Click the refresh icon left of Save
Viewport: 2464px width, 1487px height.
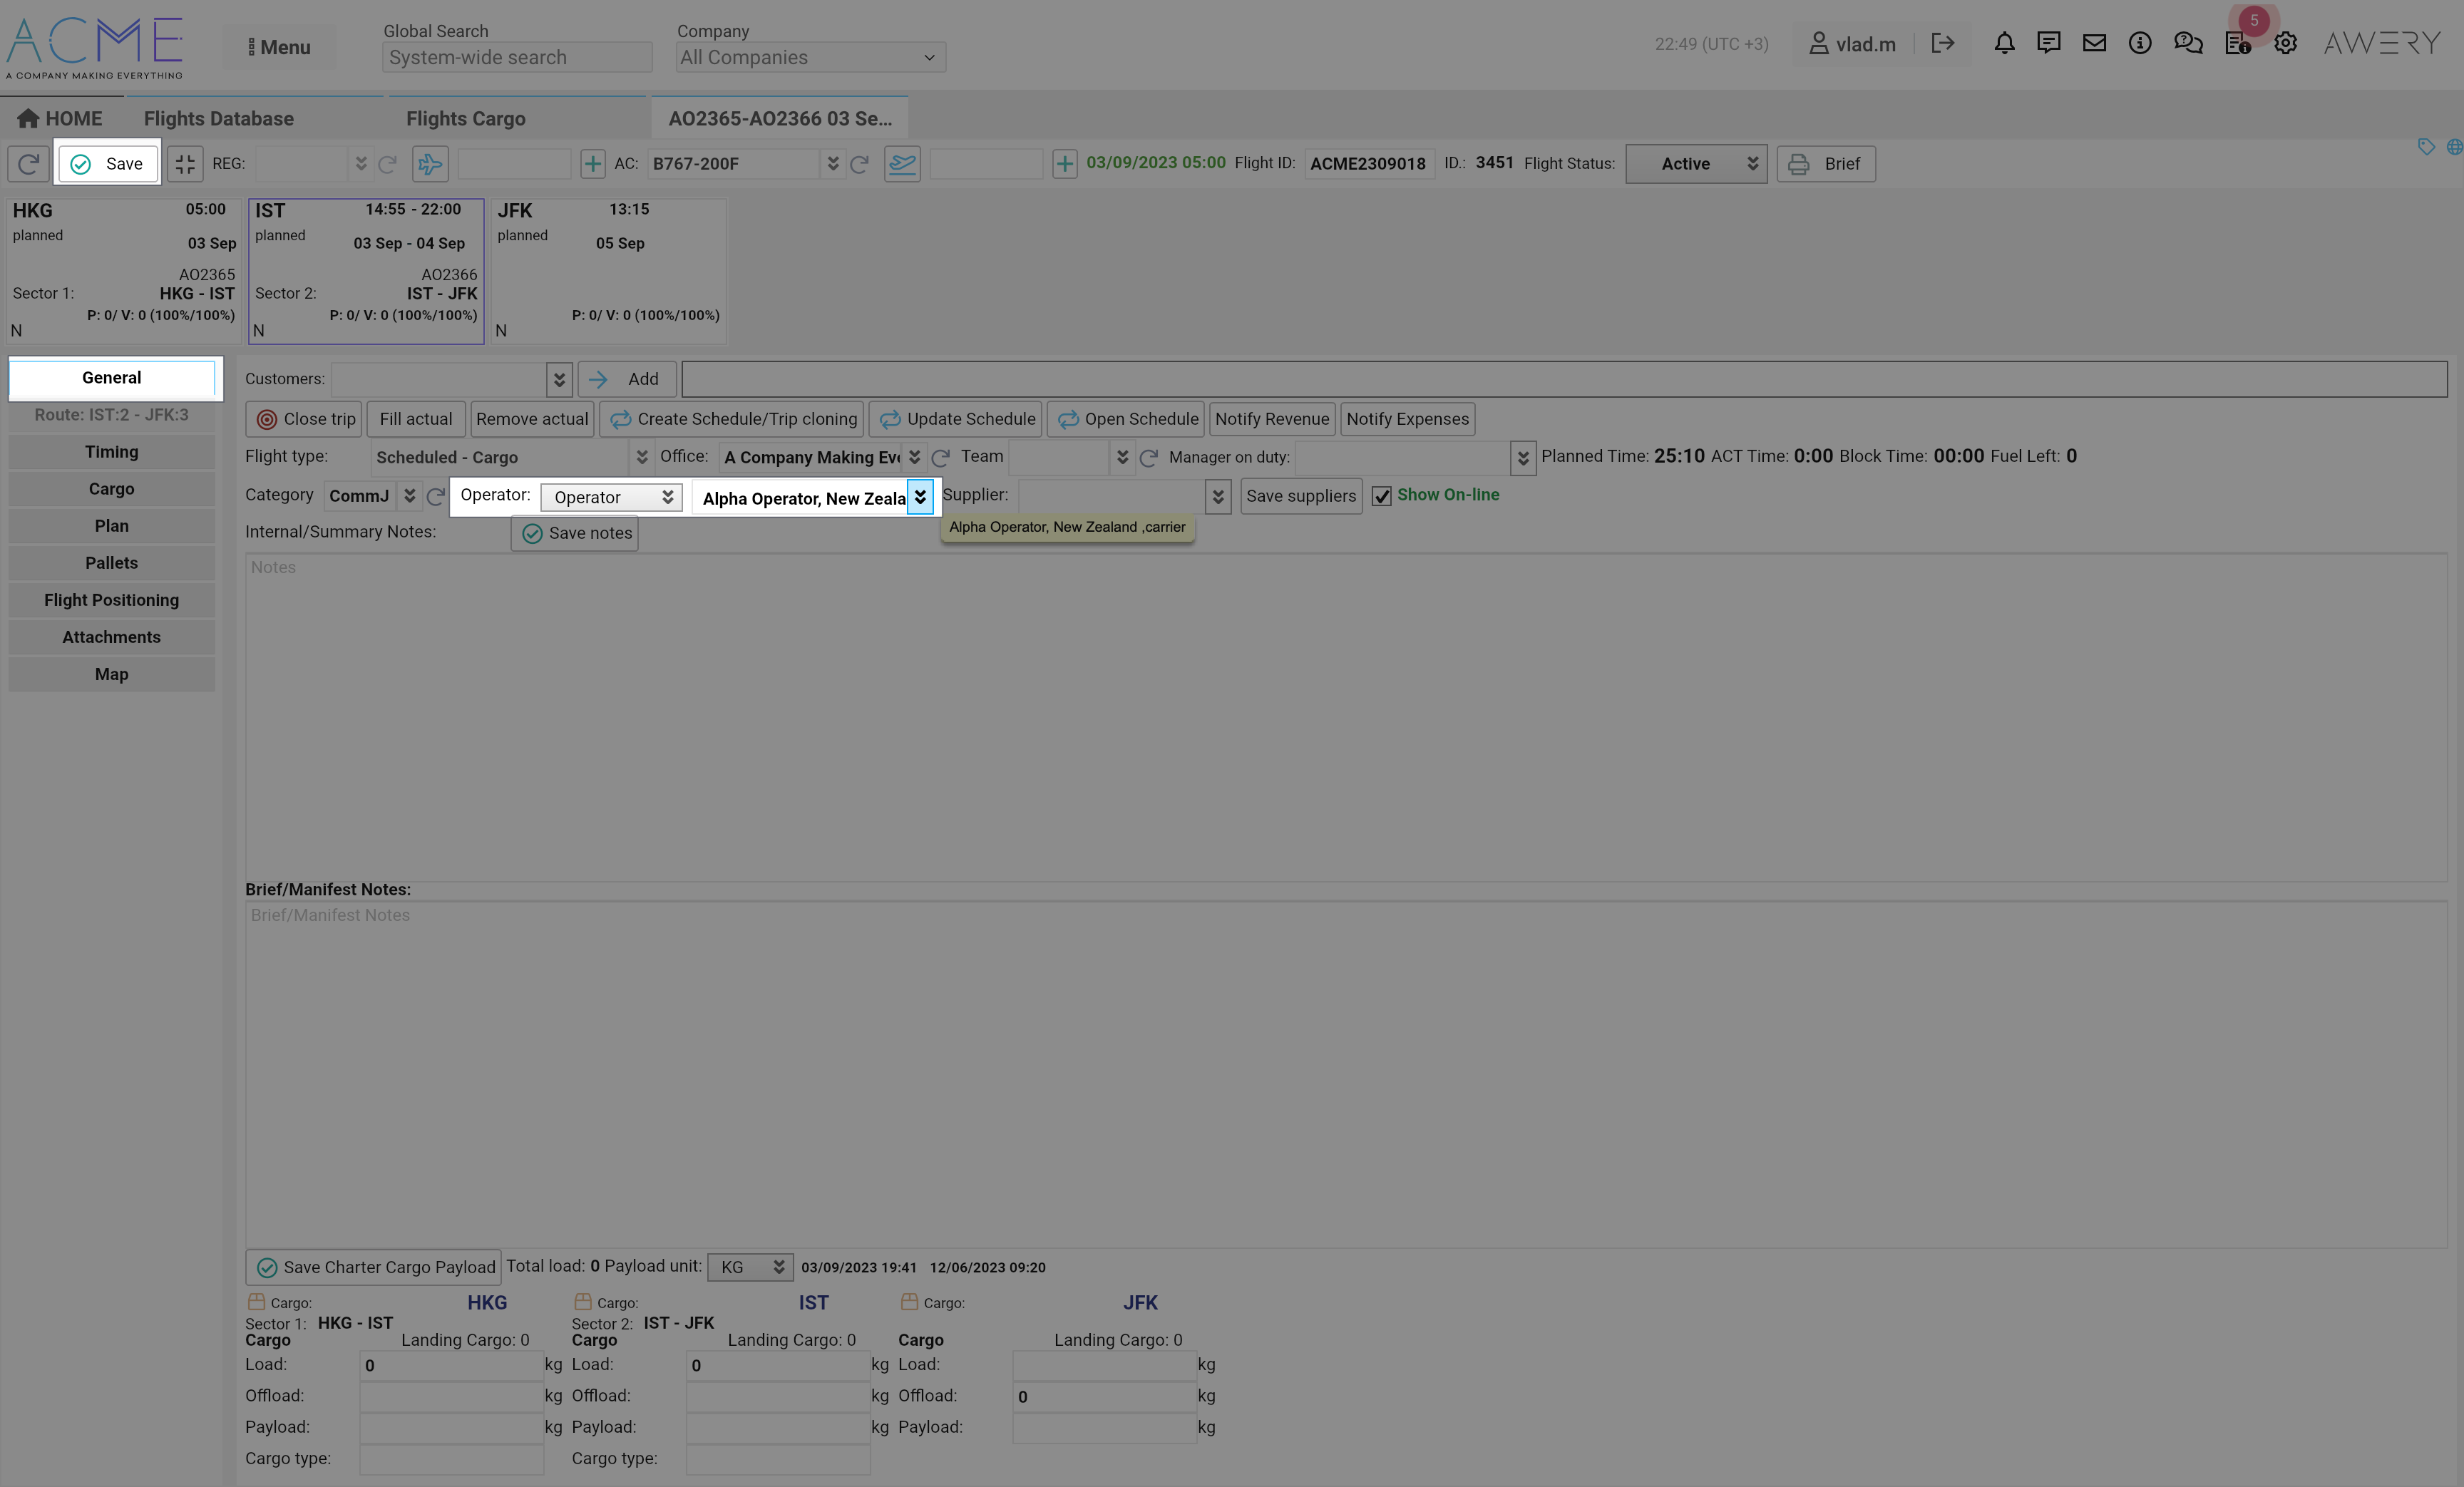point(28,164)
